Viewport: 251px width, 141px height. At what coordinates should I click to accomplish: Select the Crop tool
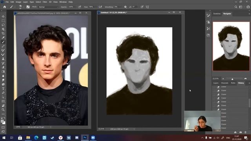pyautogui.click(x=3, y=33)
